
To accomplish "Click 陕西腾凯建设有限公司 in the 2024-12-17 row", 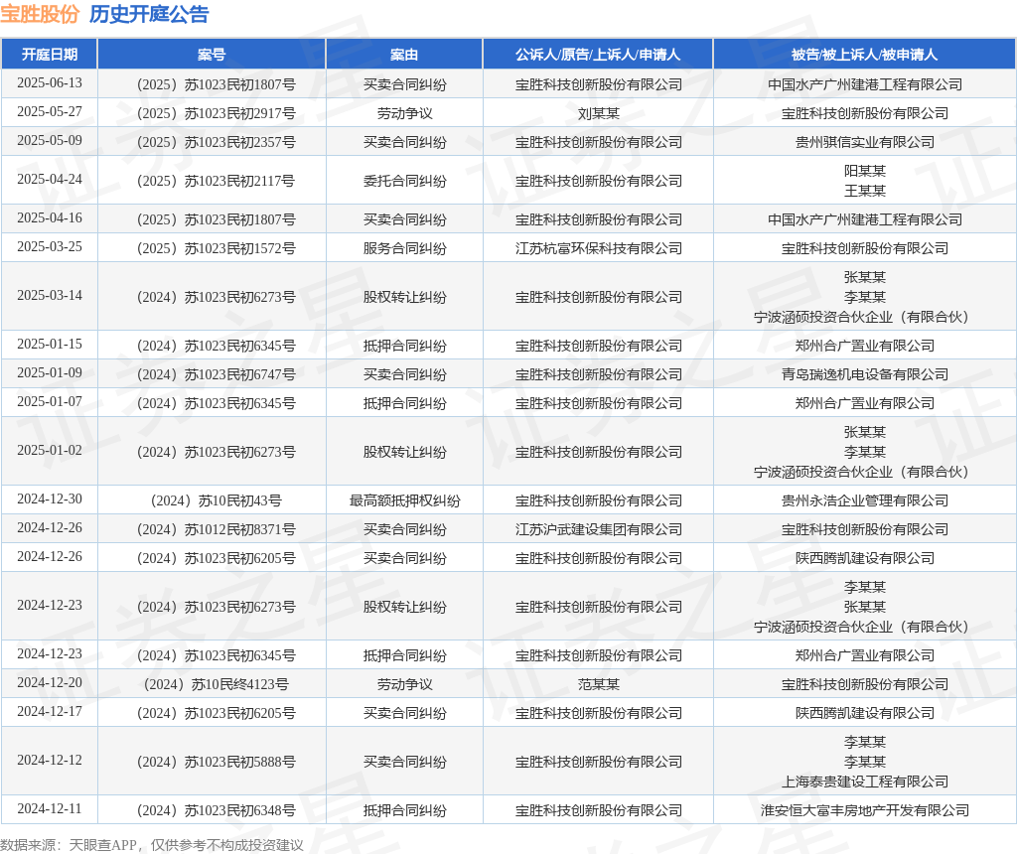I will click(x=865, y=713).
